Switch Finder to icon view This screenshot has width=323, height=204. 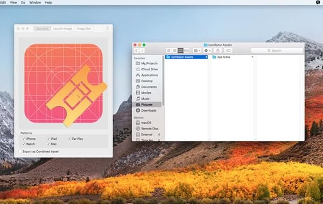[x=168, y=50]
